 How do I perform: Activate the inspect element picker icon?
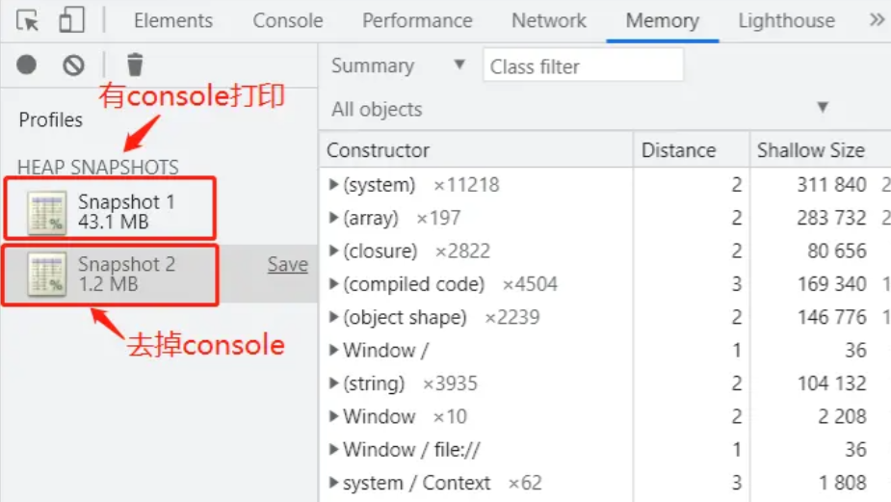[x=27, y=21]
